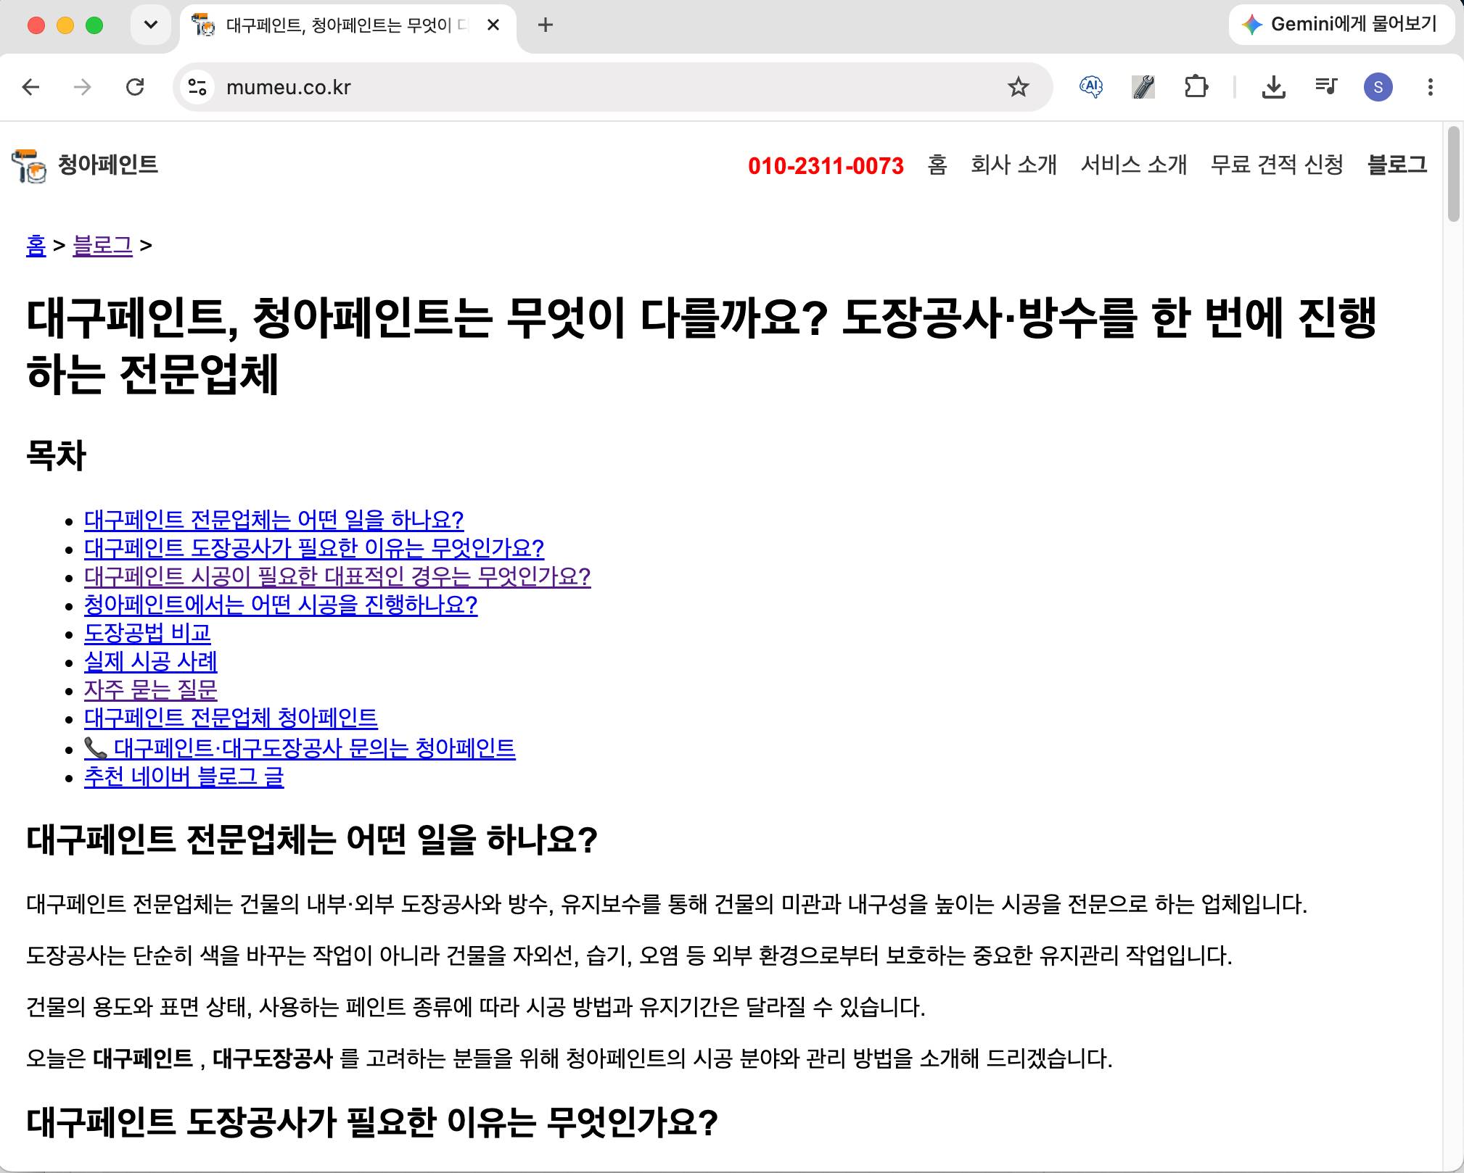This screenshot has height=1173, width=1464.
Task: Click the forward navigation arrow
Action: coord(83,88)
